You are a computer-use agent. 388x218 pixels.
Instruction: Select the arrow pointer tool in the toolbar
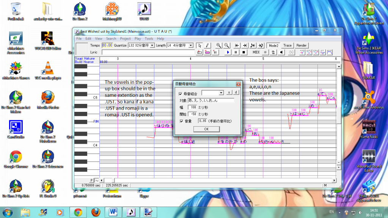tap(200, 45)
